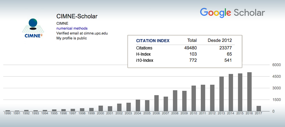Click the 2016 citations bar
The width and height of the screenshot is (285, 127).
click(249, 92)
